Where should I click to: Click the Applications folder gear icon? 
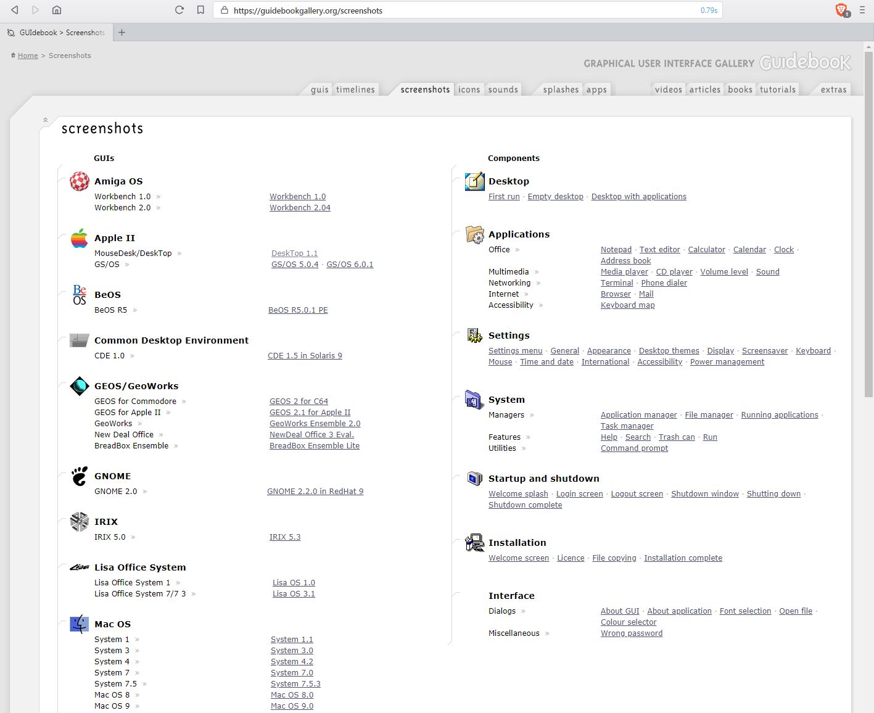474,234
